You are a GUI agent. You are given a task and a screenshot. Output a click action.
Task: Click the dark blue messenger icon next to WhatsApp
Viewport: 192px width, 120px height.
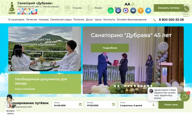coord(118,11)
